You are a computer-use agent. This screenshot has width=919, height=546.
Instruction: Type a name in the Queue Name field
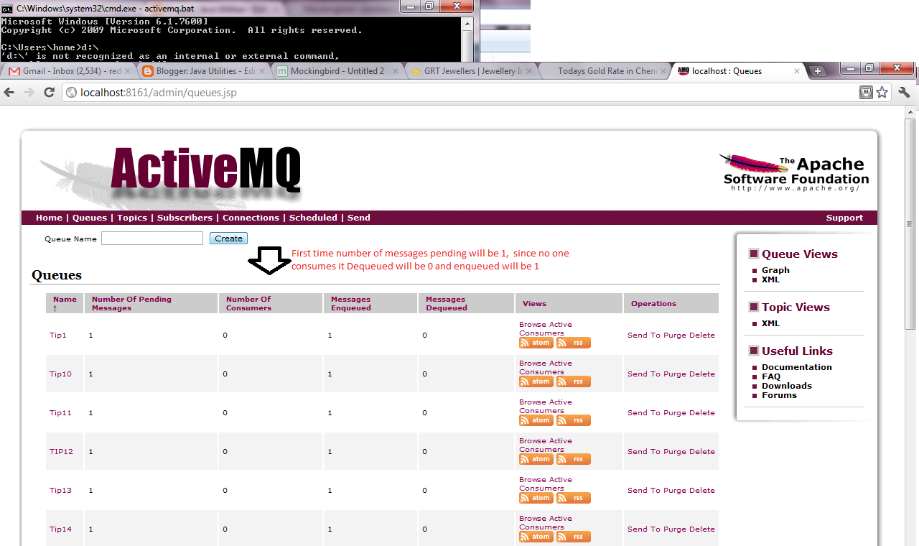point(151,238)
